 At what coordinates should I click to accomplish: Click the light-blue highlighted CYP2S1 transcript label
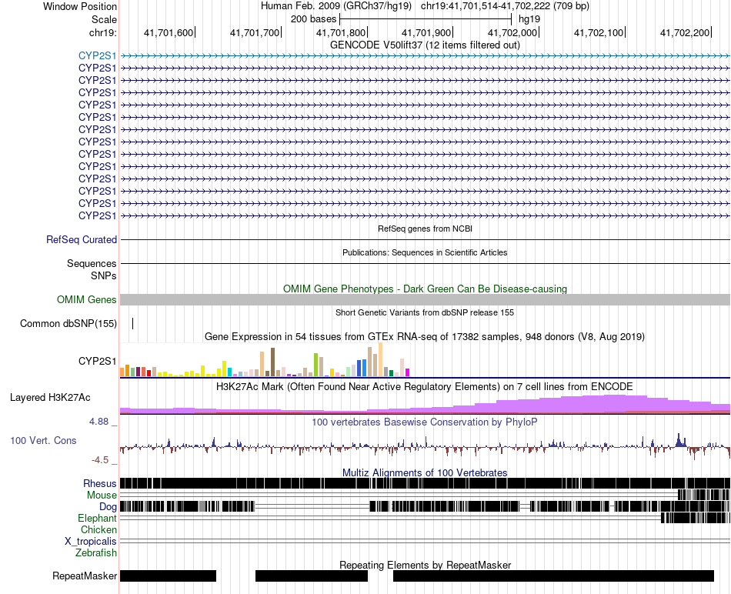point(98,56)
